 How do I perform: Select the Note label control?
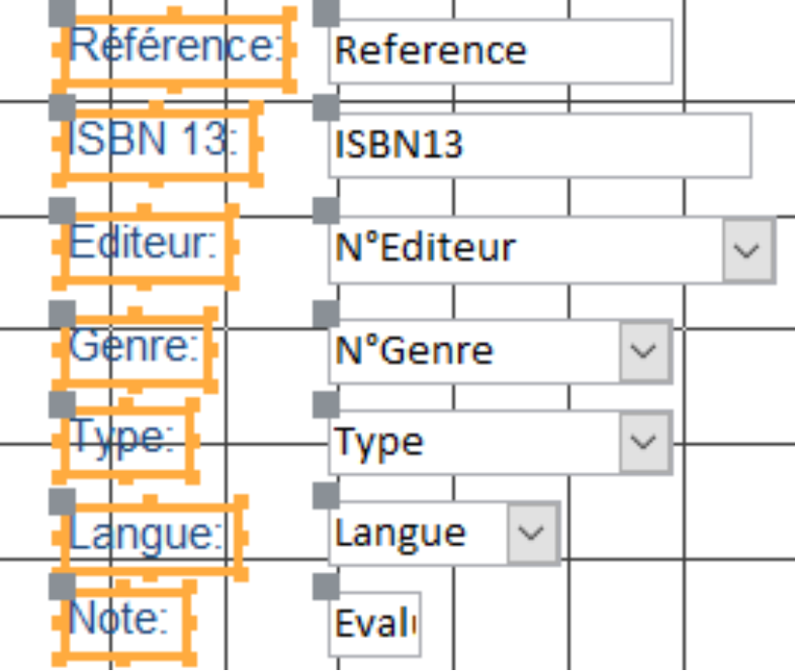pos(124,622)
